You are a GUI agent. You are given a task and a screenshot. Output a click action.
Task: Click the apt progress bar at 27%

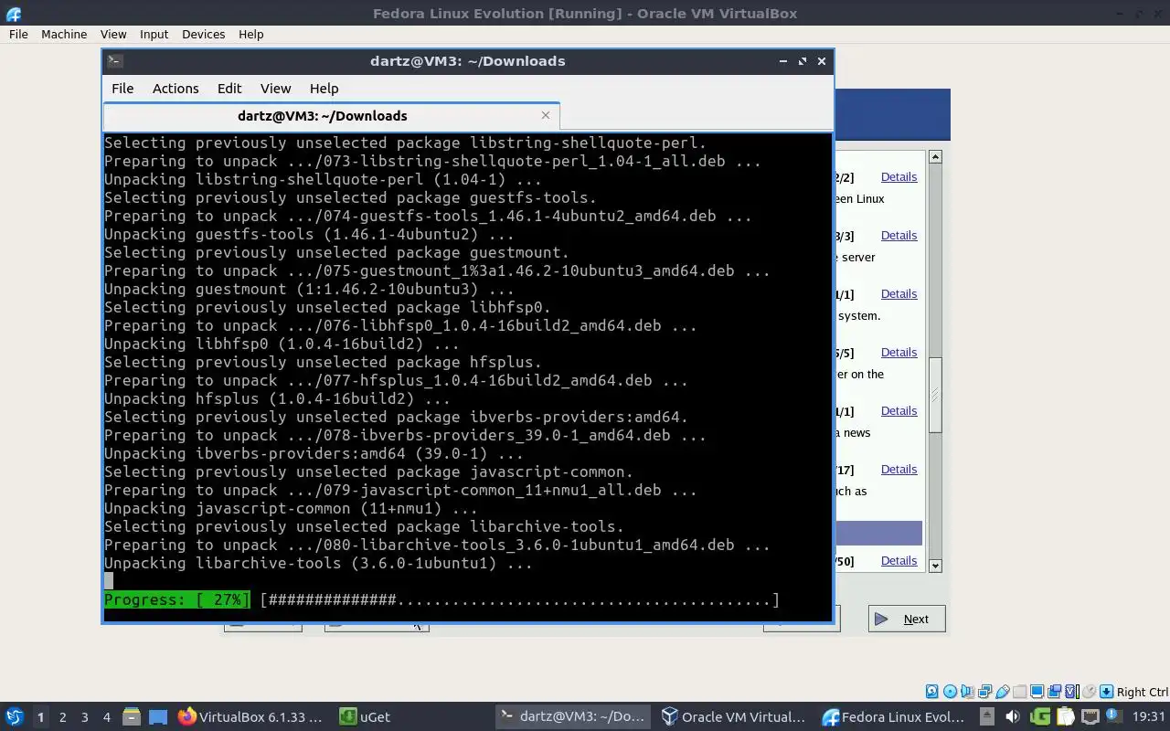(x=442, y=600)
